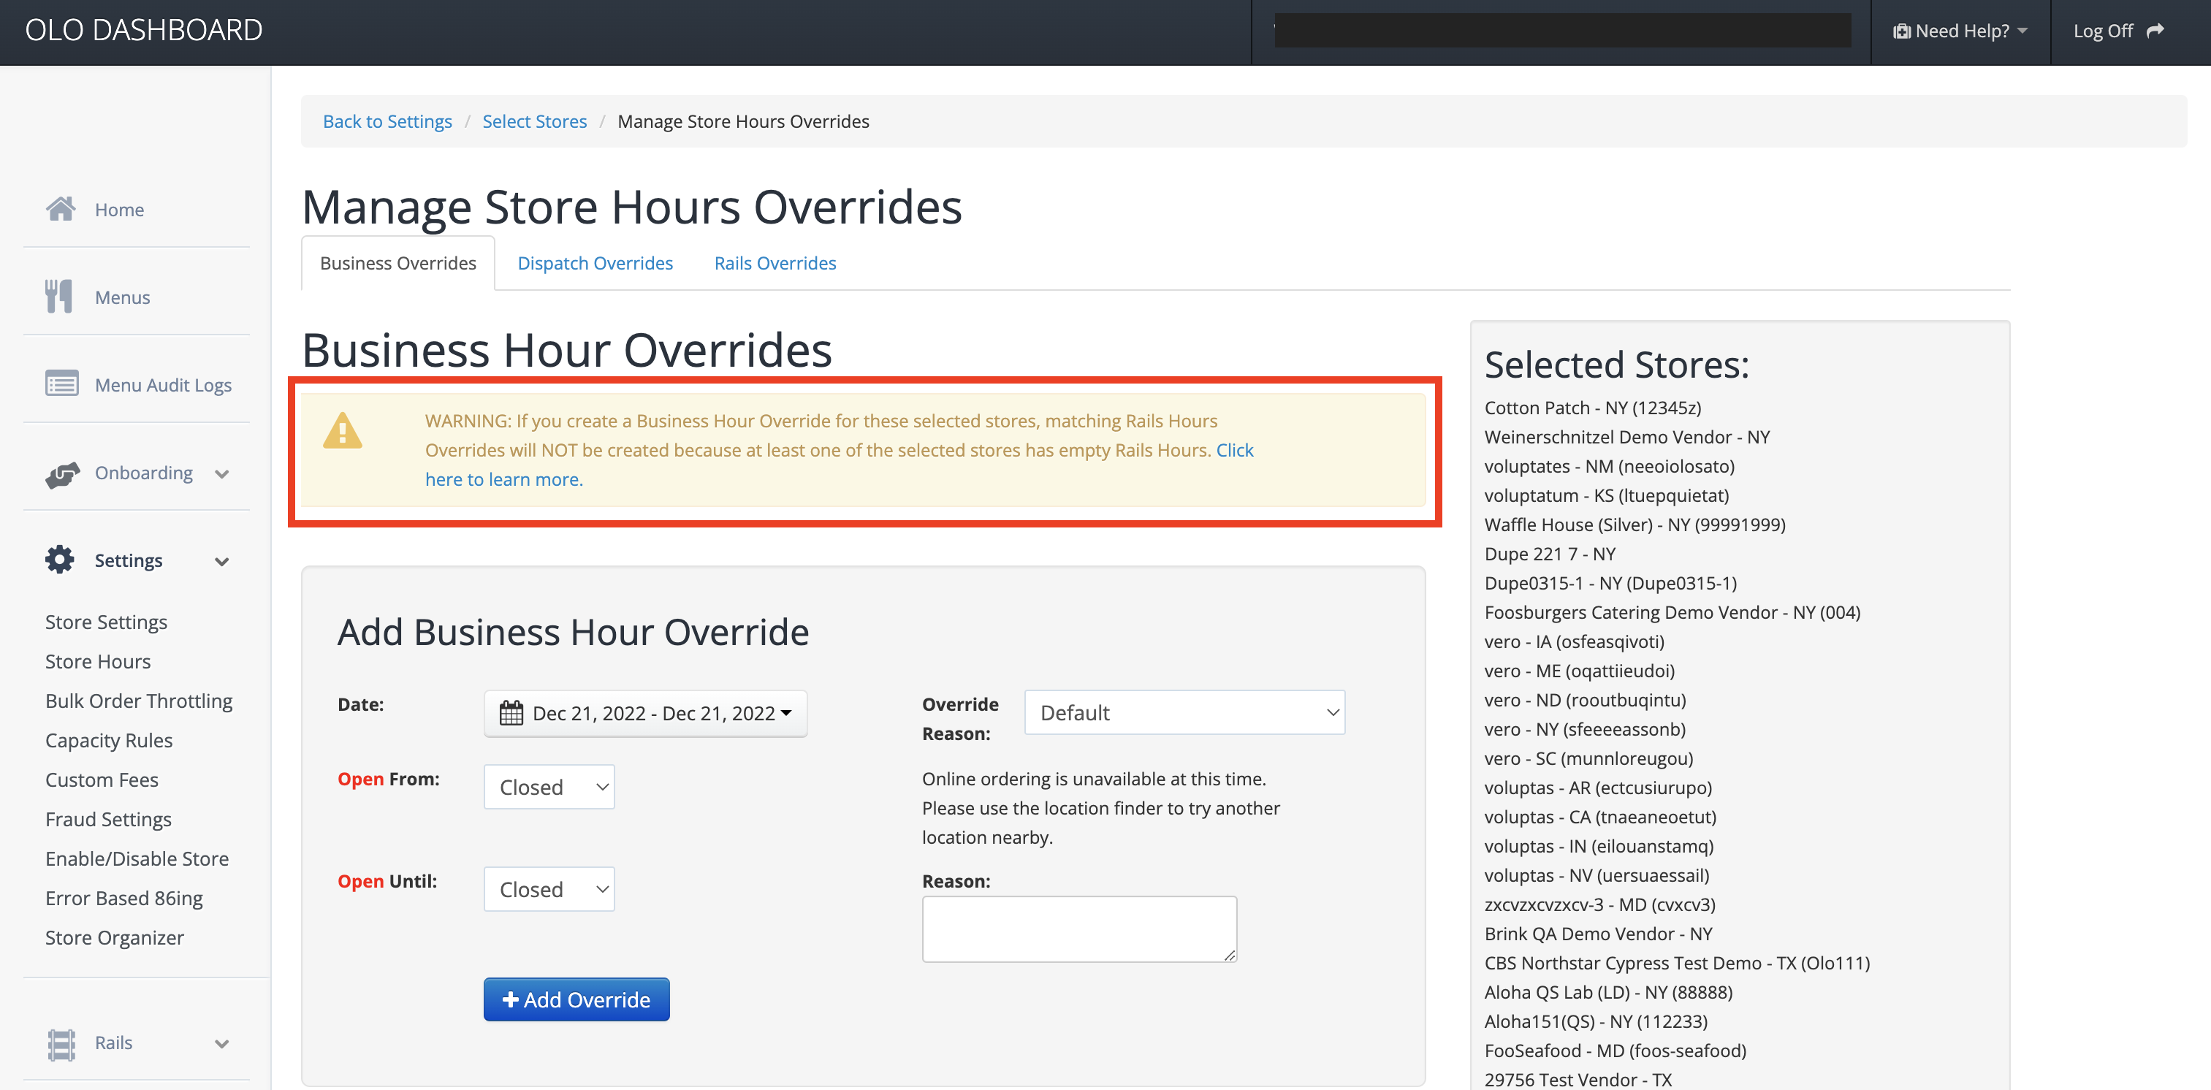The image size is (2211, 1090).
Task: Switch to Business Overrides tab
Action: tap(398, 262)
